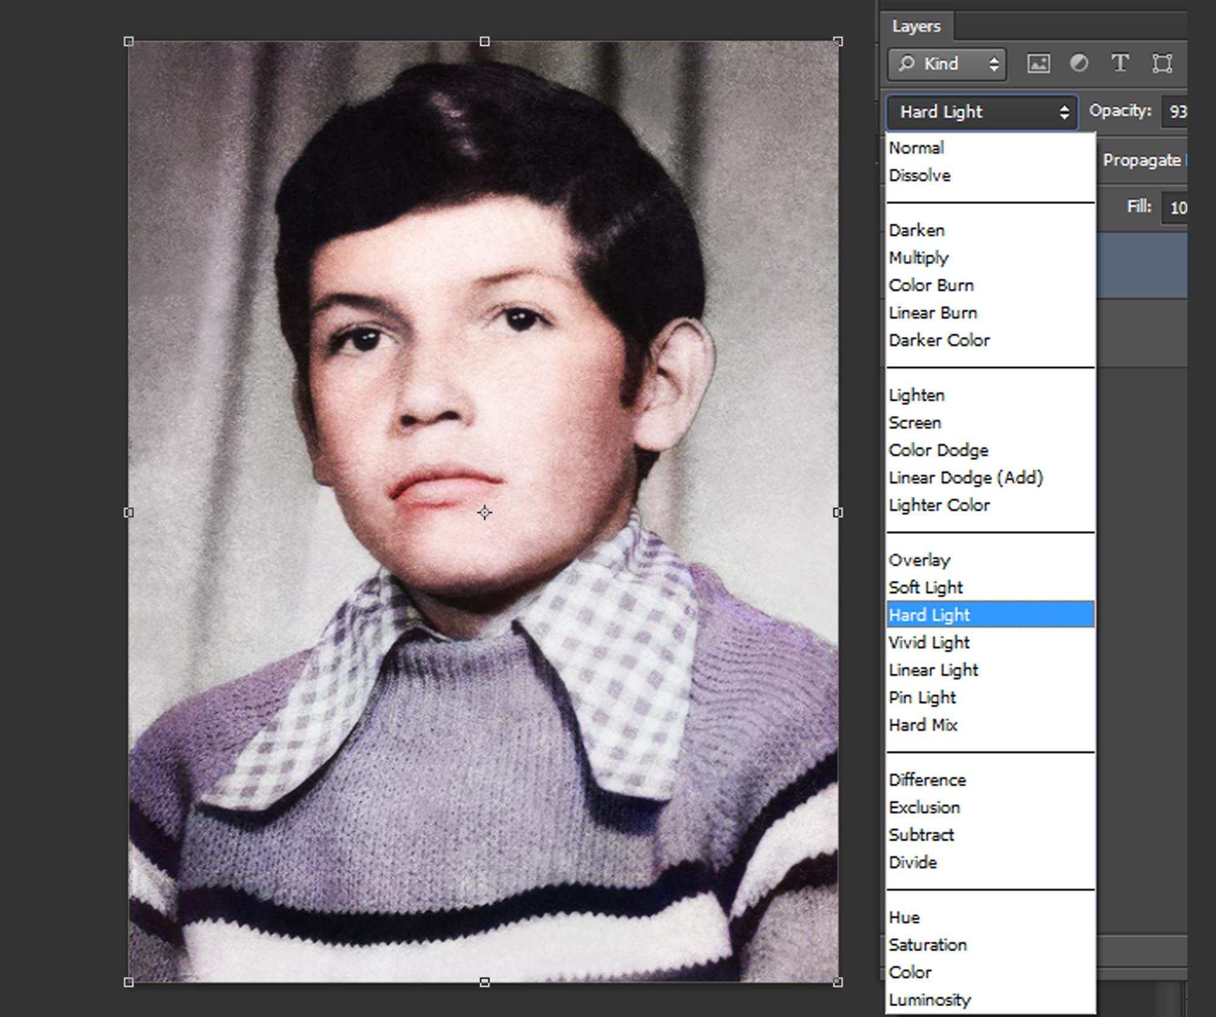
Task: Click the top-left transform corner handle
Action: [128, 41]
